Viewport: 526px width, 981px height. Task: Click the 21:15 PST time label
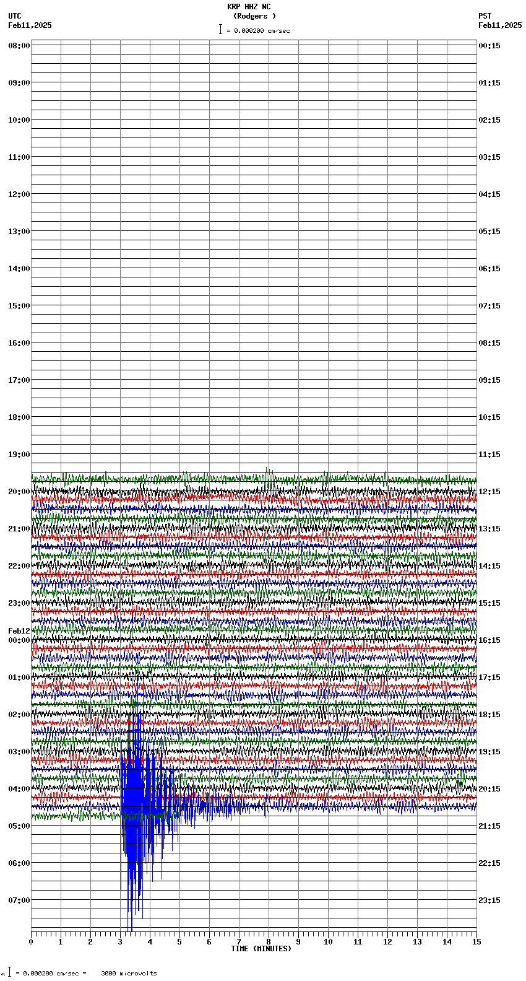pyautogui.click(x=489, y=826)
